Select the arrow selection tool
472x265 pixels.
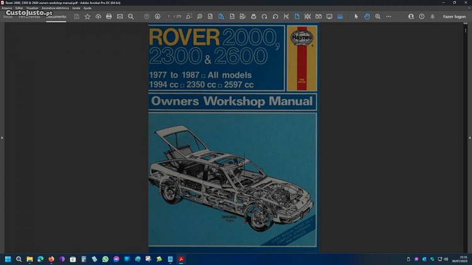[356, 16]
